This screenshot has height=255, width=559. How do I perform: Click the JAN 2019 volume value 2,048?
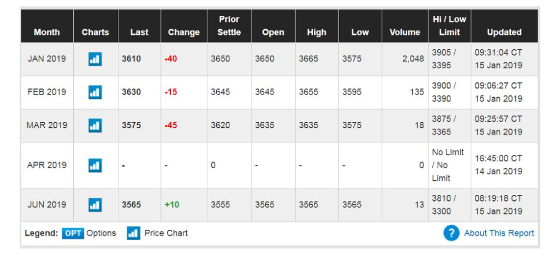point(413,58)
